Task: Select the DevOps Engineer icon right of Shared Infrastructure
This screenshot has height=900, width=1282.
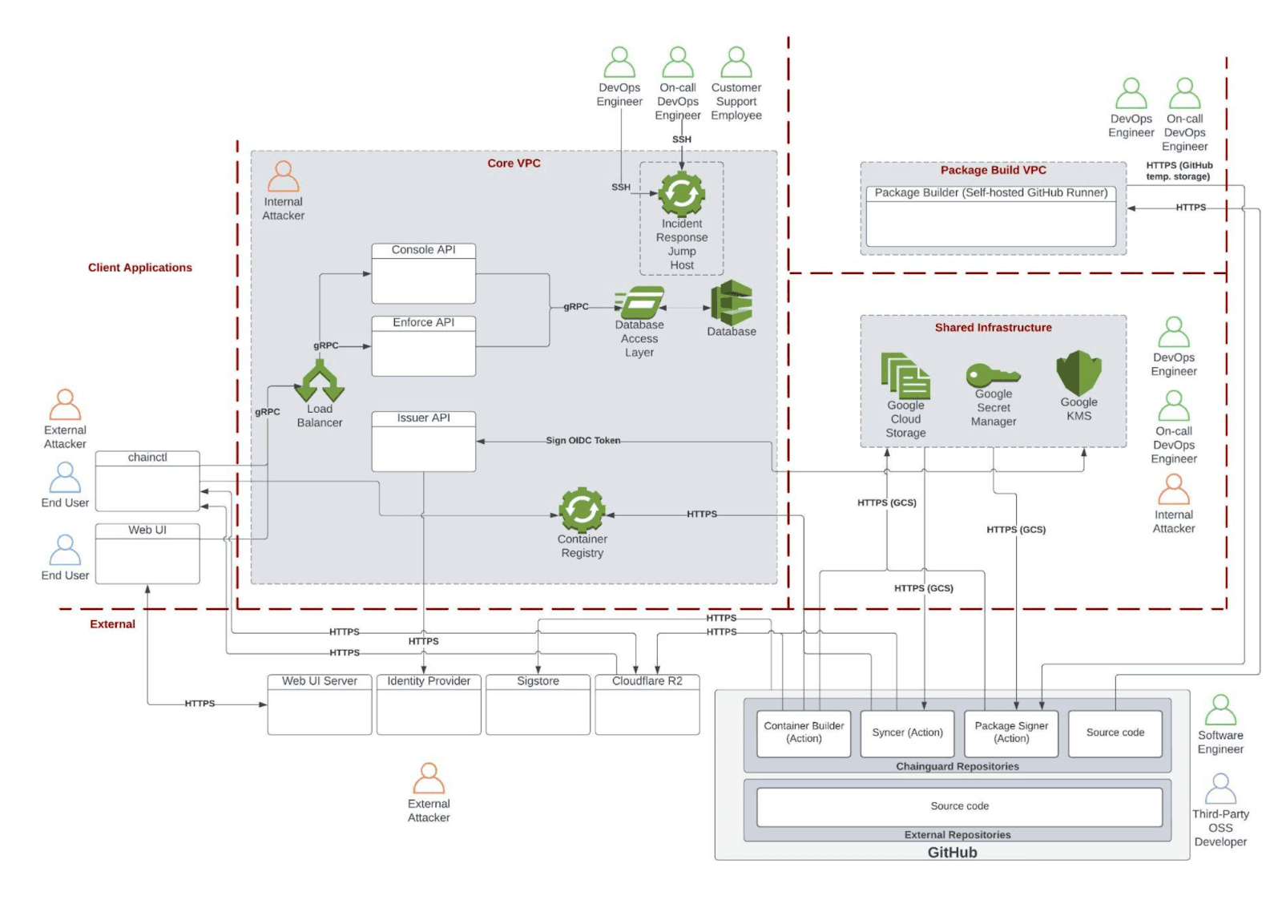Action: pos(1173,332)
